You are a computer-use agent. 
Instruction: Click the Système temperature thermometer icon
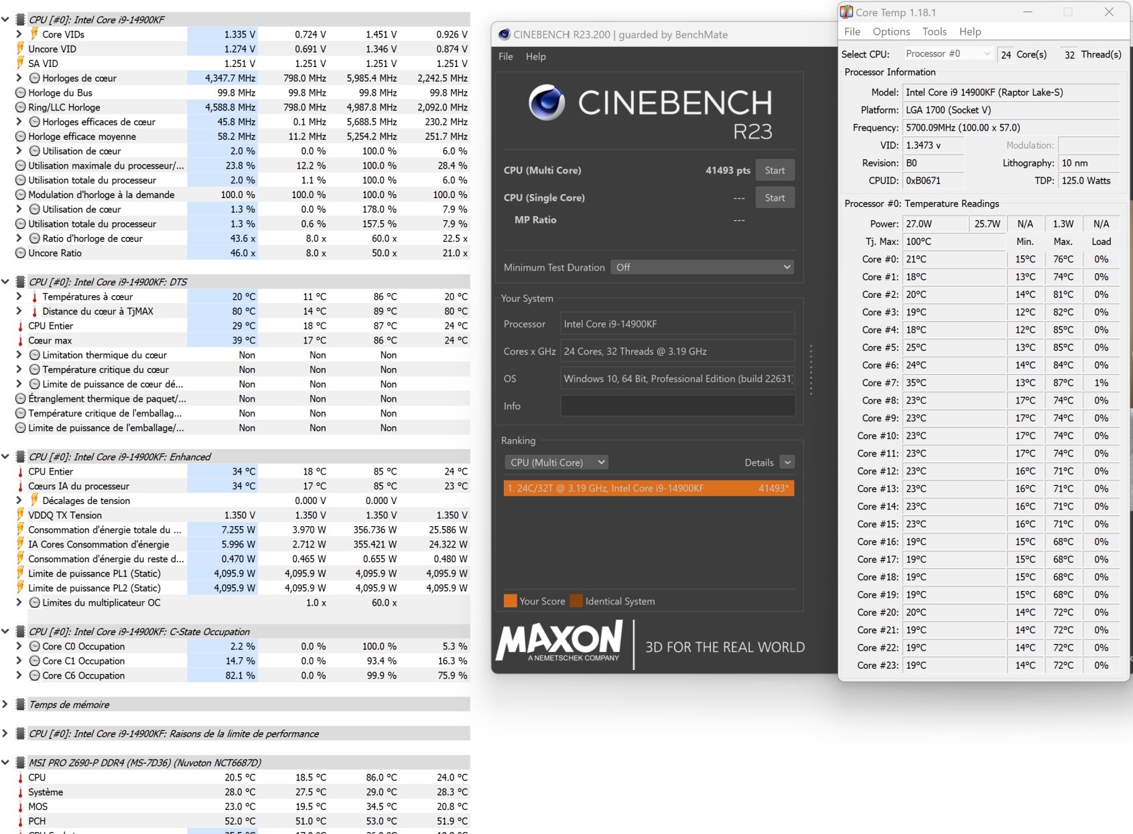21,792
